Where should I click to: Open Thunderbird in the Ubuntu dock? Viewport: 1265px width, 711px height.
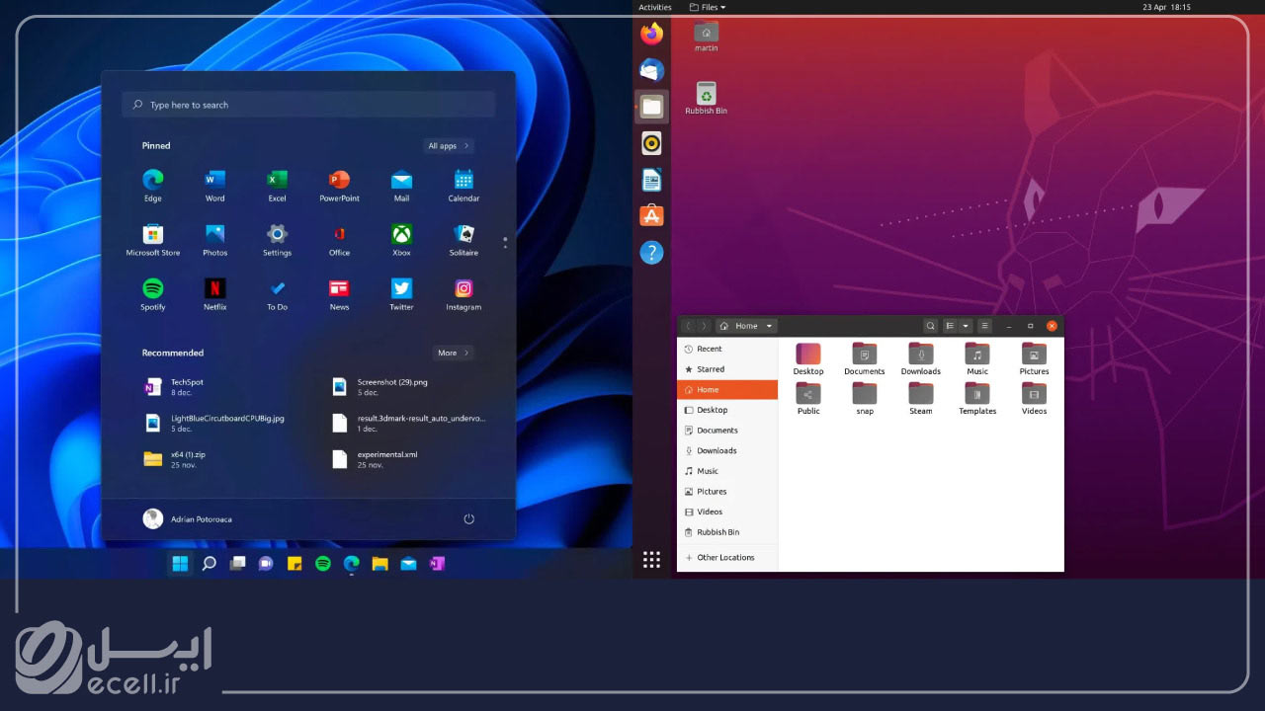point(651,70)
